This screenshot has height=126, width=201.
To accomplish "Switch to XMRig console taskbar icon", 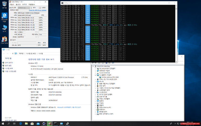I will click(55, 124).
